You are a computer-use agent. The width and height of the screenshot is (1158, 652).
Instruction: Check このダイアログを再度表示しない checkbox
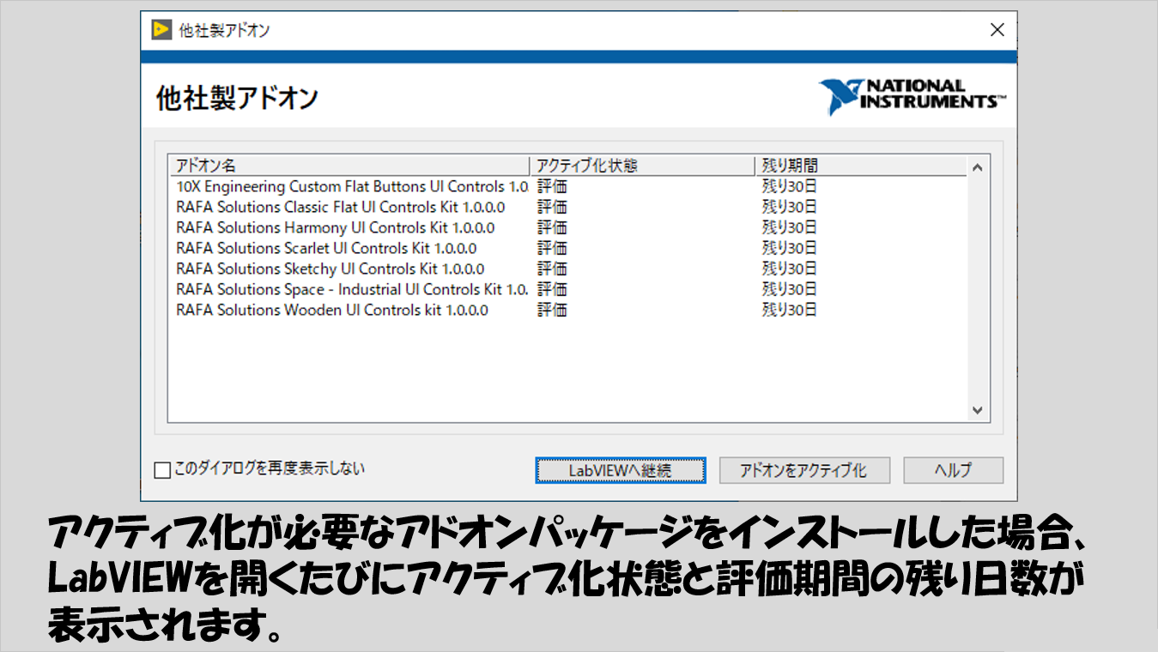[x=162, y=470]
